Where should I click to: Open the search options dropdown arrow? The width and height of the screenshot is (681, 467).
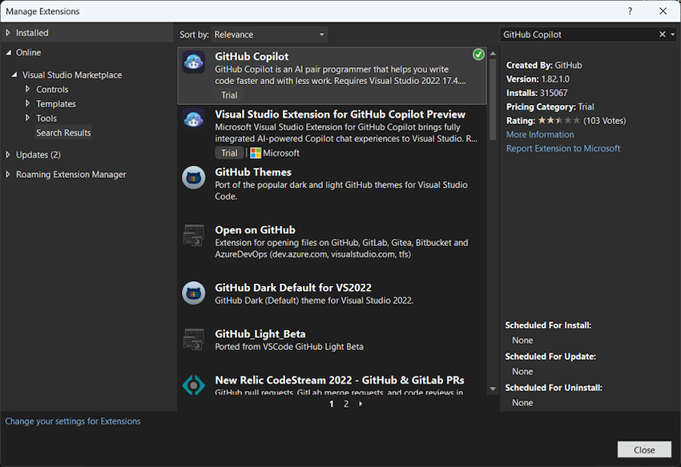click(x=673, y=34)
